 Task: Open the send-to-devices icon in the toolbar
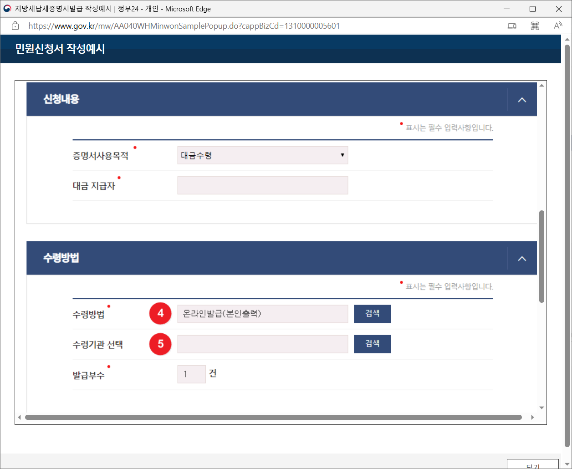pyautogui.click(x=511, y=26)
